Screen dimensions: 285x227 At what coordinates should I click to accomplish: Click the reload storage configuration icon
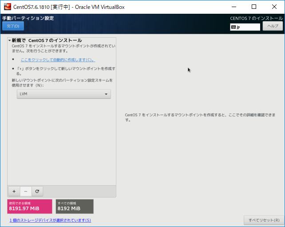(37, 191)
